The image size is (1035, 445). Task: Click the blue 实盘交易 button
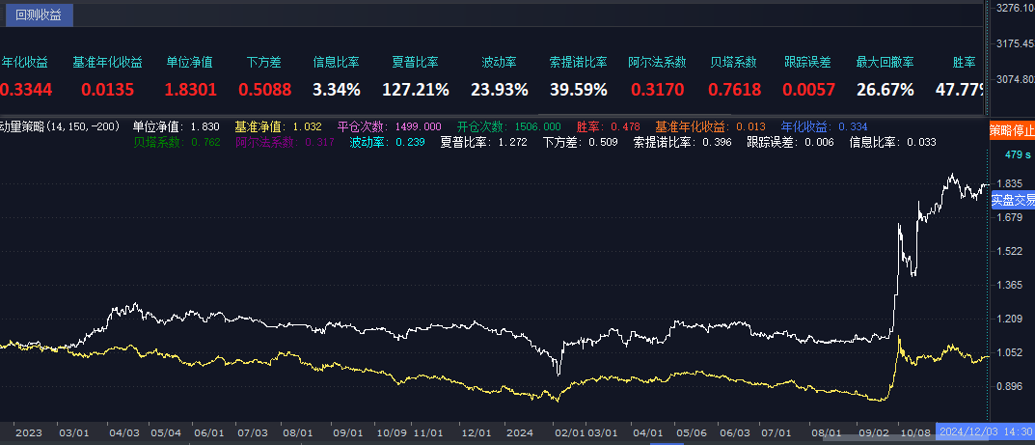click(1013, 201)
